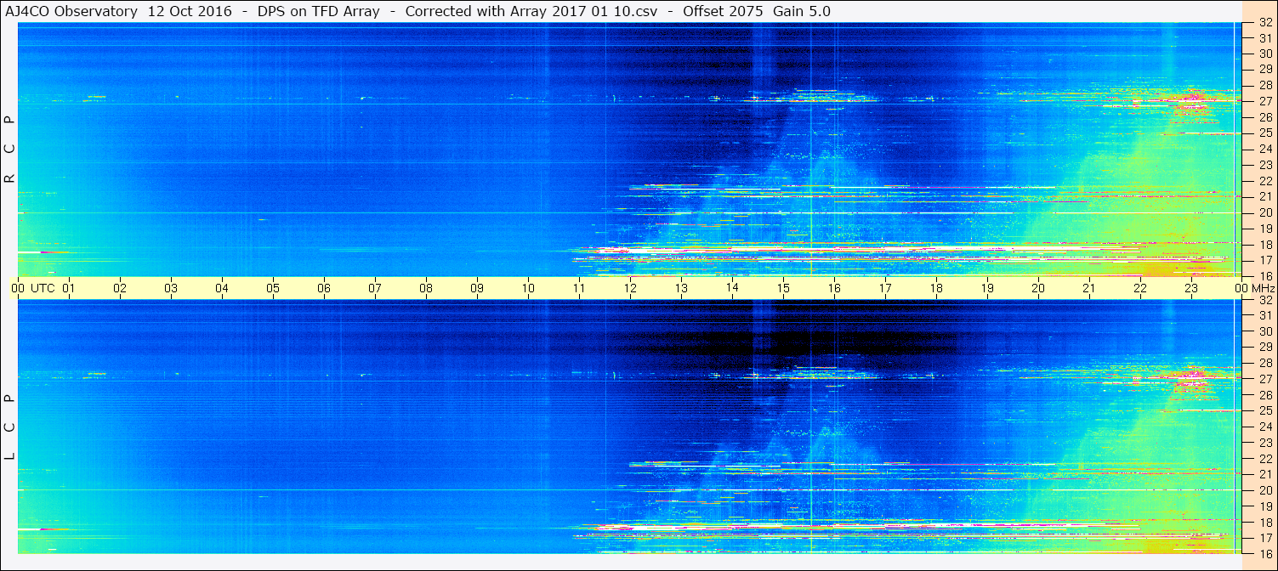Click the 16 frequency label on LCP scale
This screenshot has width=1278, height=571.
click(x=1264, y=553)
